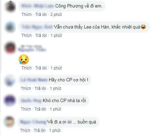Like the "Vẫn chưa thấy Lee của Hàn" comment
Viewport: 164px width, 137px height.
click(26, 36)
